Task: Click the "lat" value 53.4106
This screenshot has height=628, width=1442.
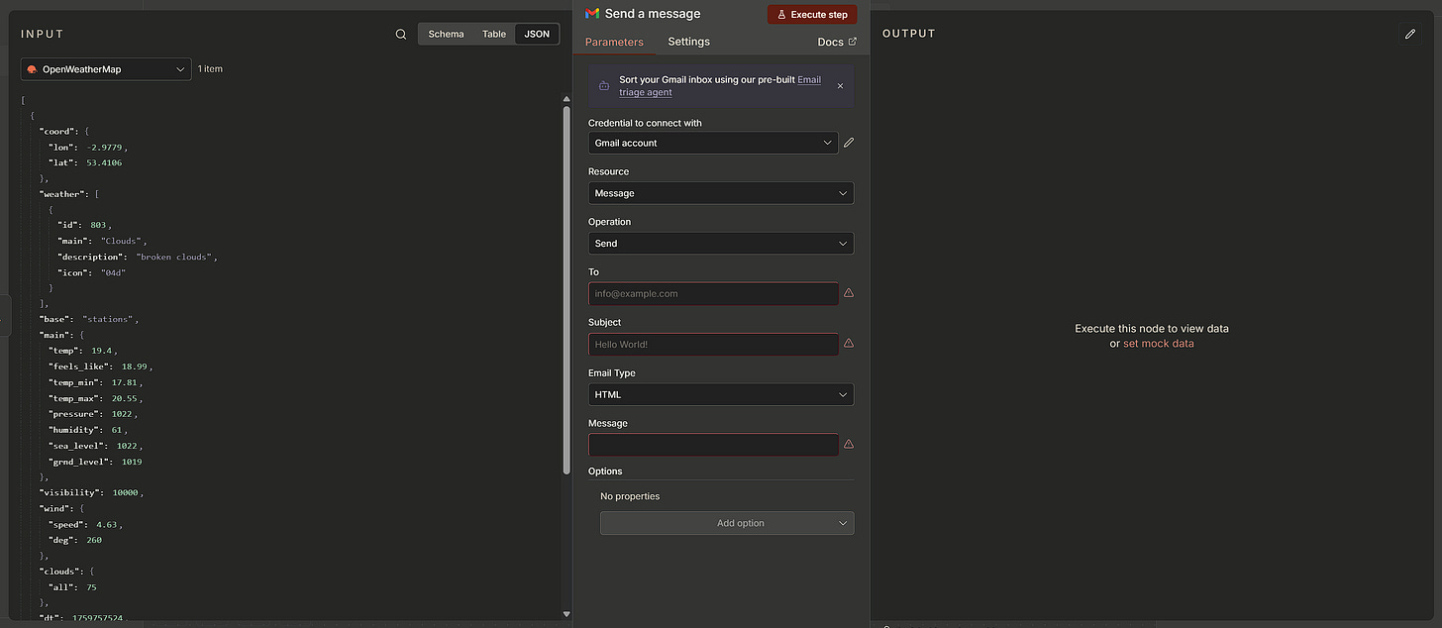Action: pos(104,162)
